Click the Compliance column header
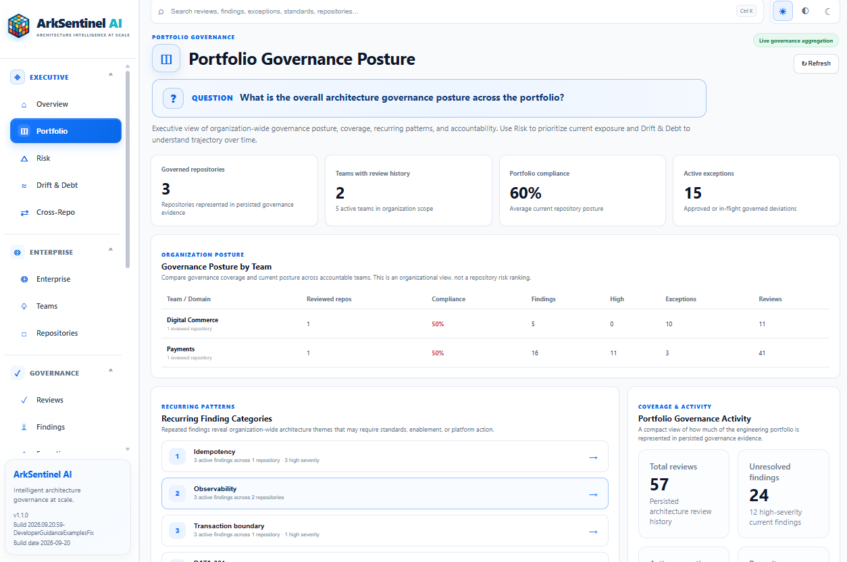Viewport: 847px width, 562px height. tap(448, 299)
